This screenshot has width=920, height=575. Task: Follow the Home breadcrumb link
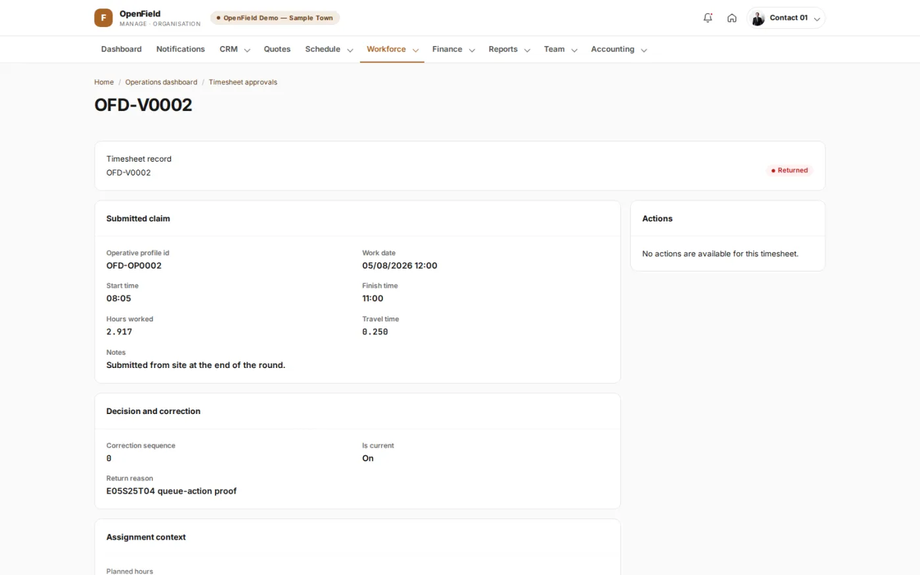[x=104, y=82]
